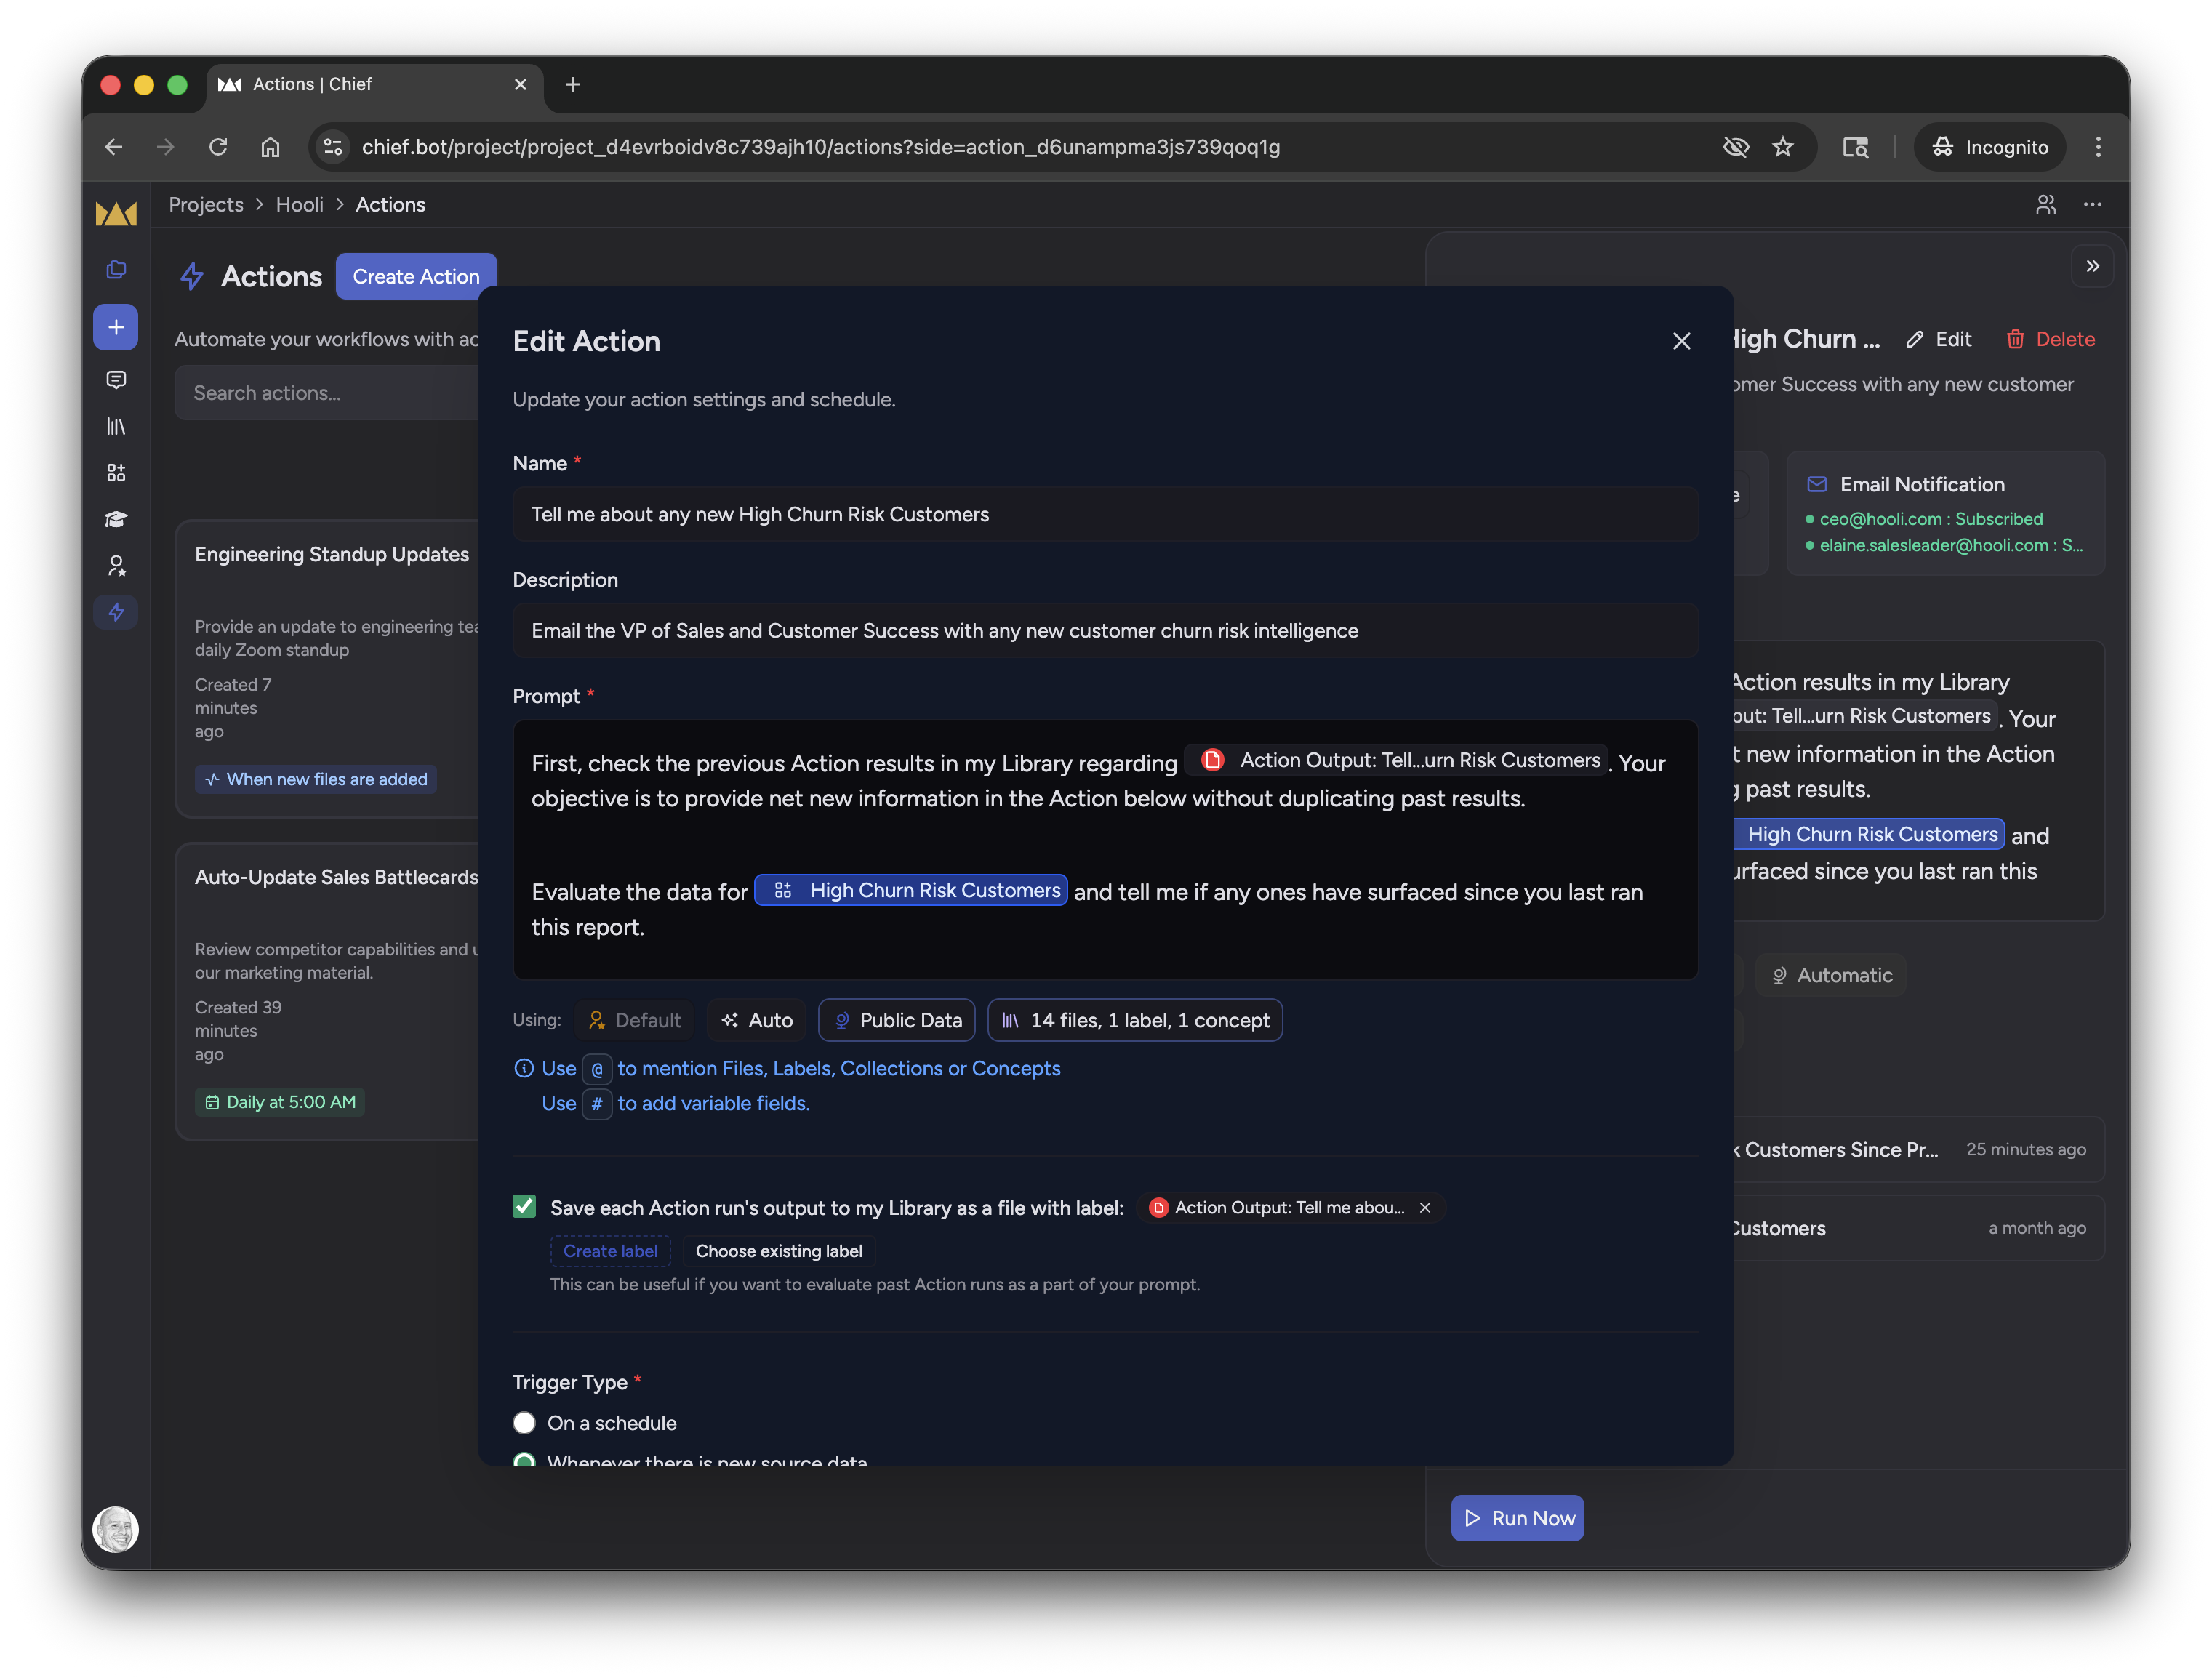The height and width of the screenshot is (1678, 2212).
Task: Open the Library books icon in the sidebar
Action: click(x=116, y=427)
